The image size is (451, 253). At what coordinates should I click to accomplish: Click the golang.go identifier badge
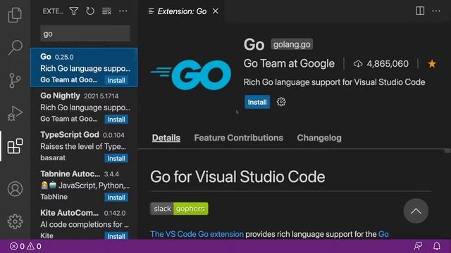[292, 44]
